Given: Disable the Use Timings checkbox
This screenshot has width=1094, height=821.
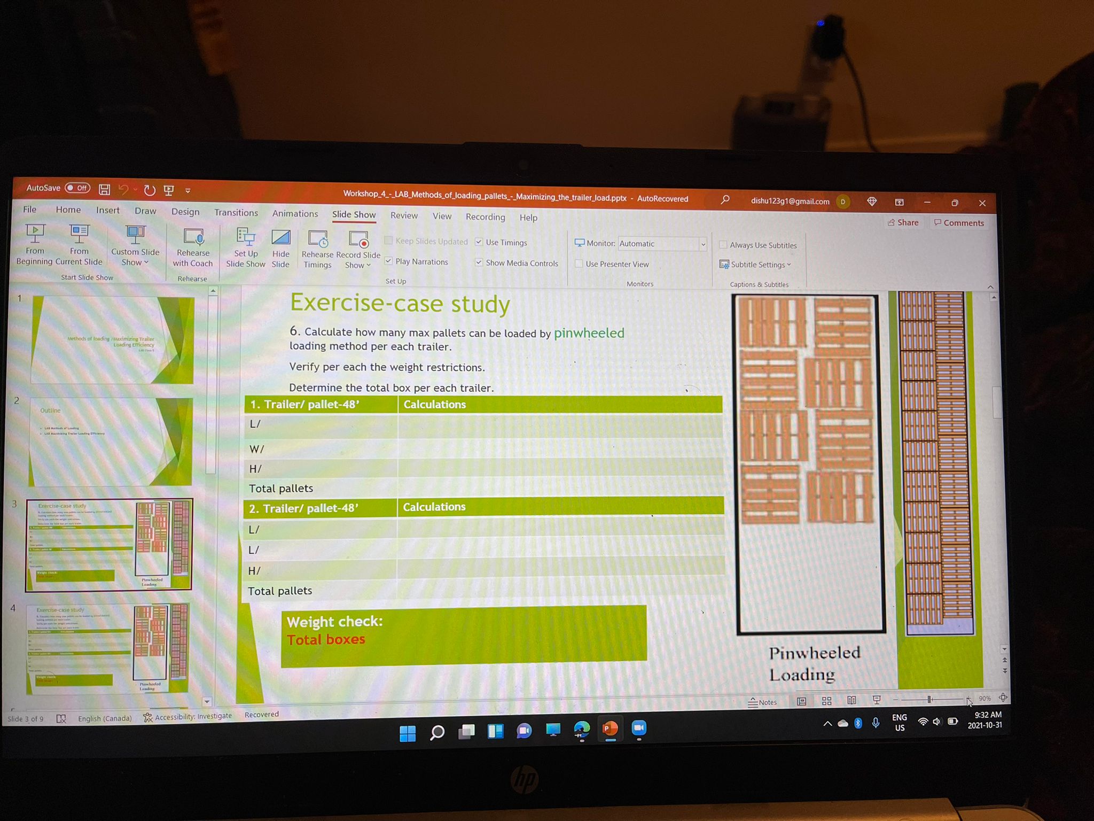Looking at the screenshot, I should 479,242.
